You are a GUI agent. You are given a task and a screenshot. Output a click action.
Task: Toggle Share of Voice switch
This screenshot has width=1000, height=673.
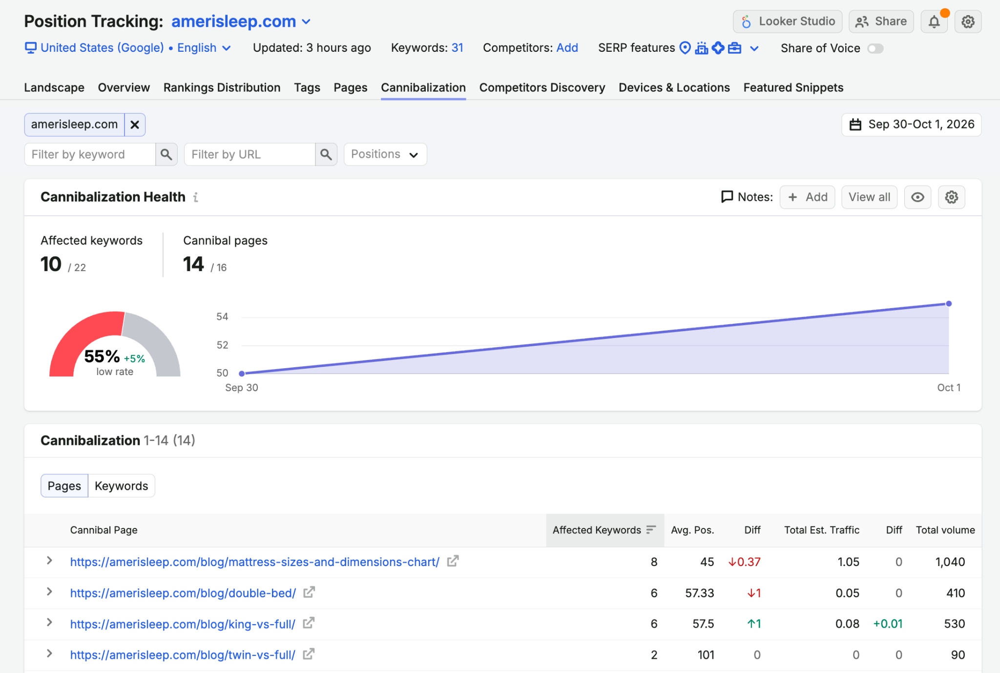[x=875, y=48]
